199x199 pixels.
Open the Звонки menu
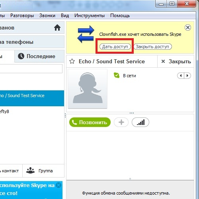coord(47,16)
